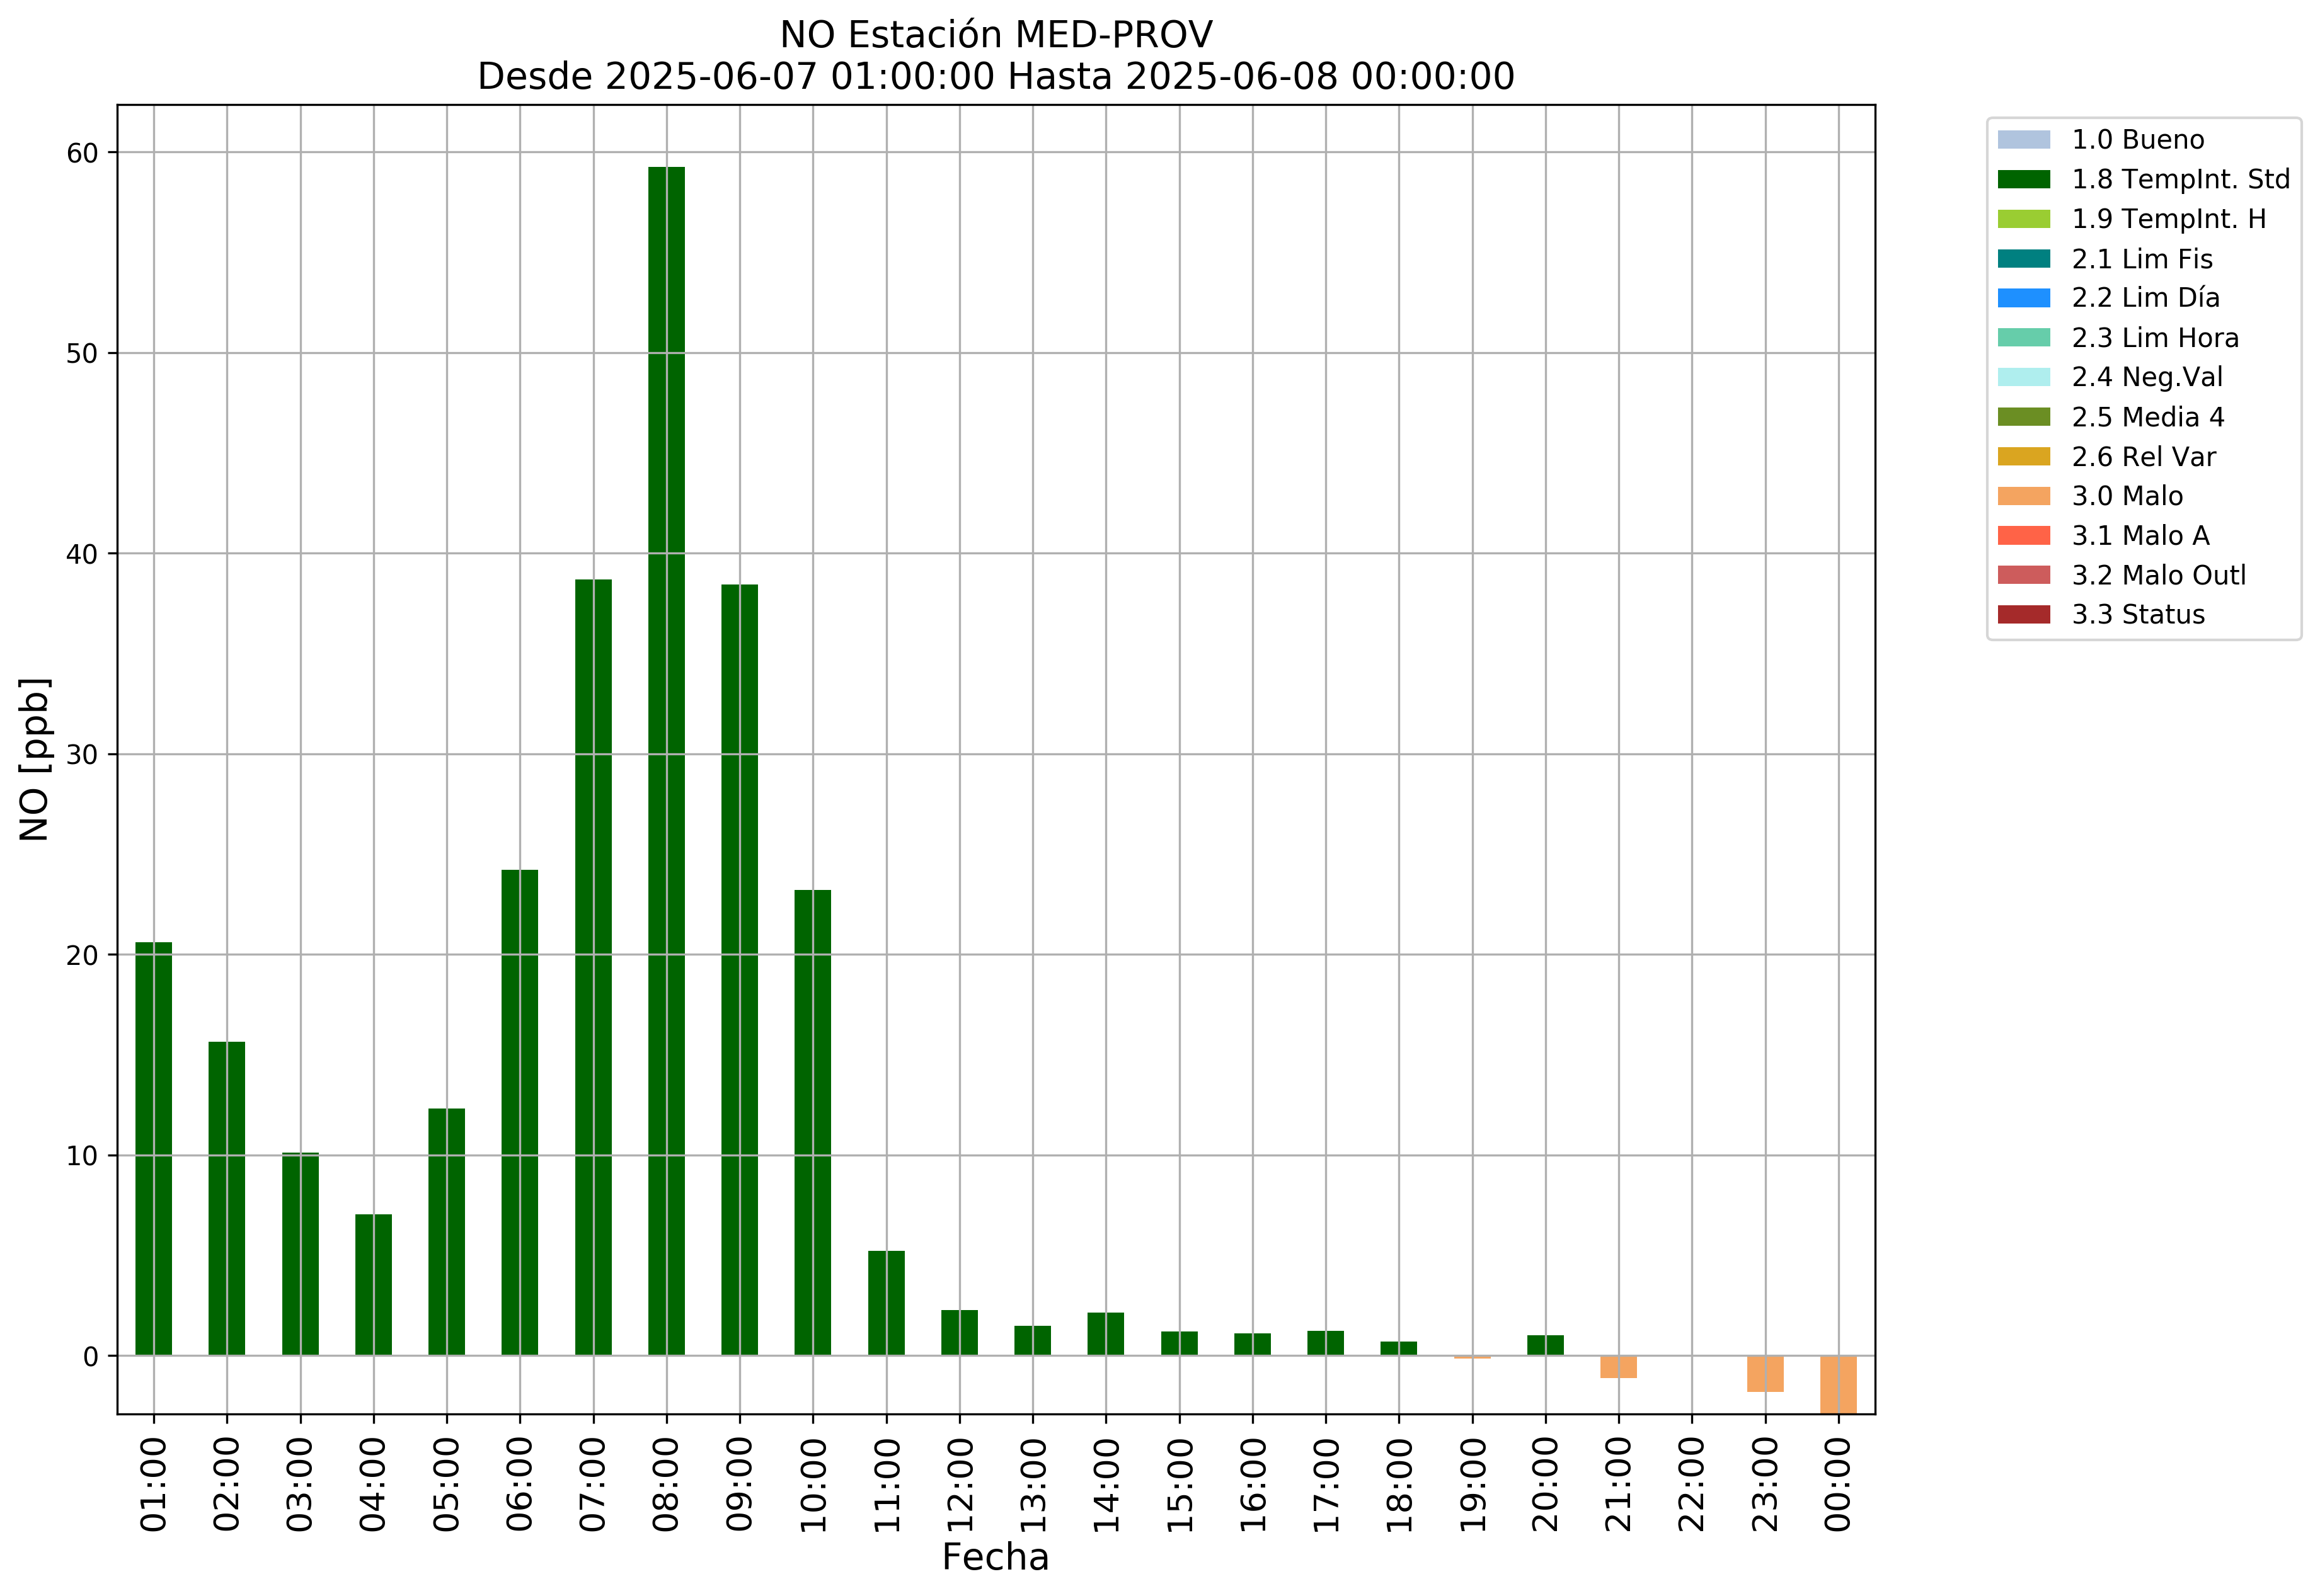Click the dark green 1.8 TempInt. Std swatch
Image resolution: width=2320 pixels, height=1596 pixels.
(x=2023, y=179)
